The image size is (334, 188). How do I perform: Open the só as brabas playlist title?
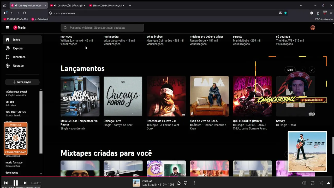155,37
